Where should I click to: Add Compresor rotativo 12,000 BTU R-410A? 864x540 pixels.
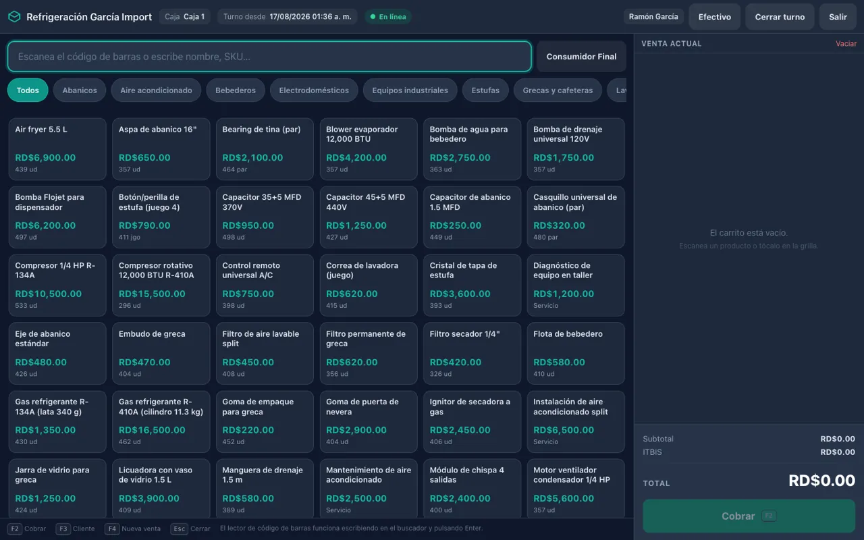click(x=161, y=286)
